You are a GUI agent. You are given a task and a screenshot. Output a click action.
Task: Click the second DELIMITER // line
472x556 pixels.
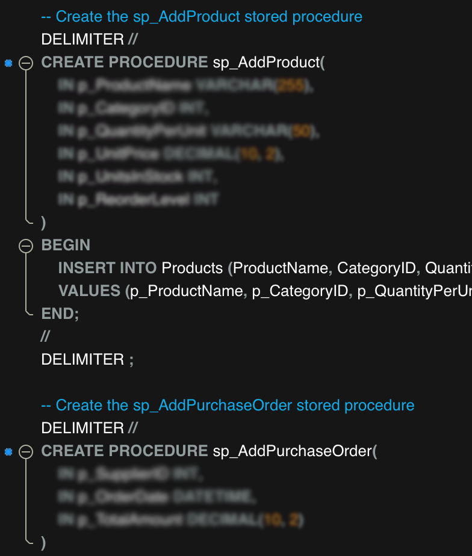click(90, 428)
